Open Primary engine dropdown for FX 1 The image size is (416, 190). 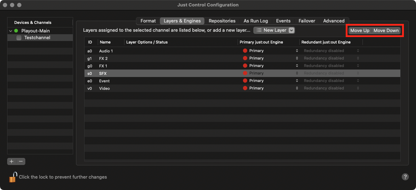pos(297,66)
